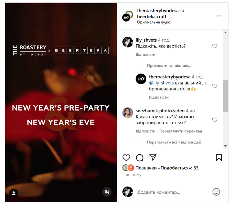Like lily_shvets comment heart
Screen dimensions: 232x204
215,46
